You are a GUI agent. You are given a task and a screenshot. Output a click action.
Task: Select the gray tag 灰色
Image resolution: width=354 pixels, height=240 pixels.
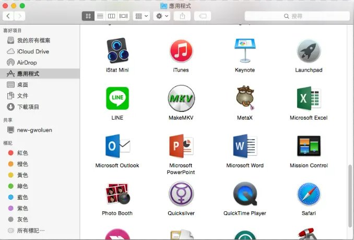40,219
